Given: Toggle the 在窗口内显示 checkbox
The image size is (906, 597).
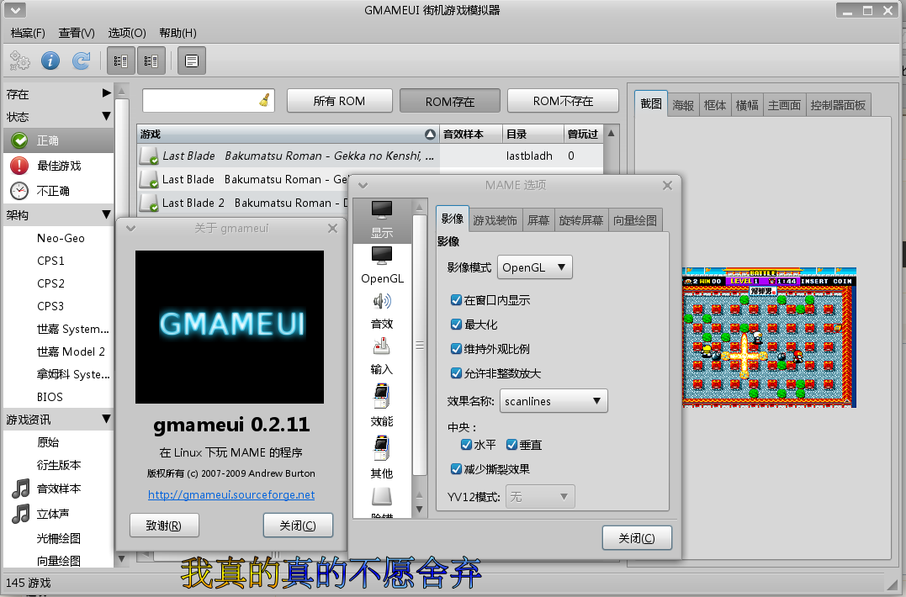Looking at the screenshot, I should click(x=456, y=299).
